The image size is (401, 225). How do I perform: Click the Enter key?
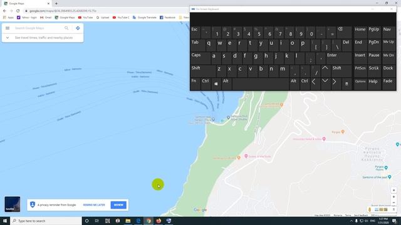click(339, 58)
